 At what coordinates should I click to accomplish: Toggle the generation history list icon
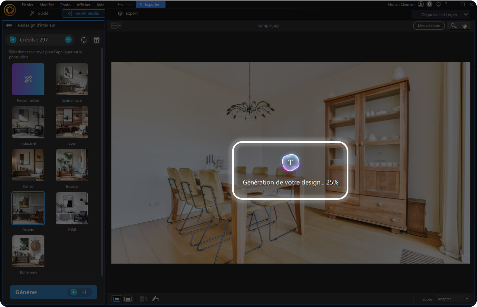143,299
